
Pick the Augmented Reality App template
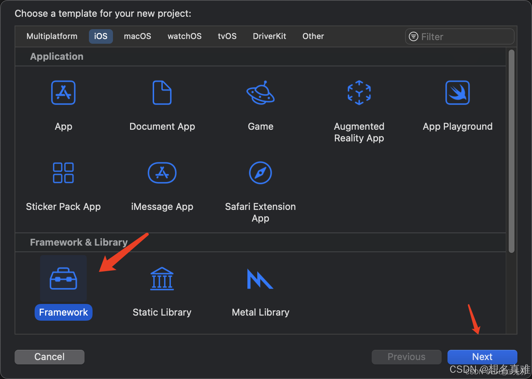359,93
